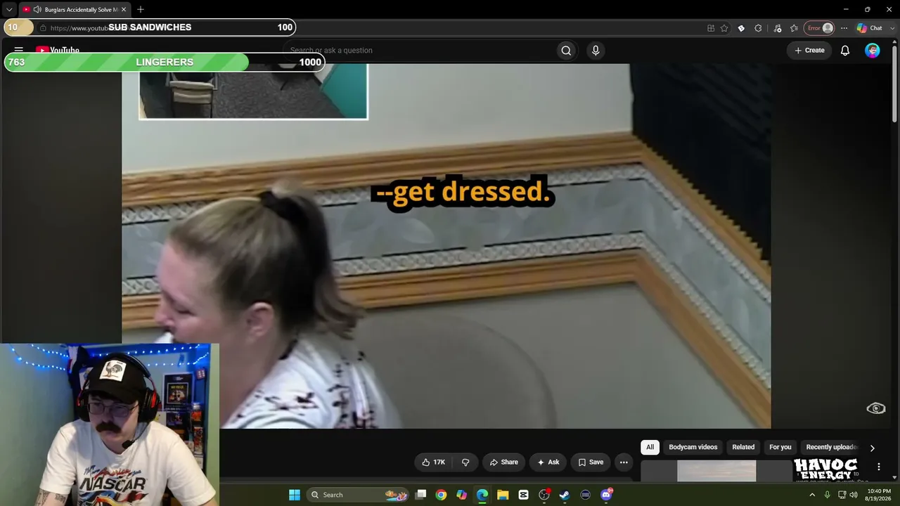Image resolution: width=900 pixels, height=506 pixels.
Task: Mute the tab with the speaker icon
Action: [x=37, y=9]
